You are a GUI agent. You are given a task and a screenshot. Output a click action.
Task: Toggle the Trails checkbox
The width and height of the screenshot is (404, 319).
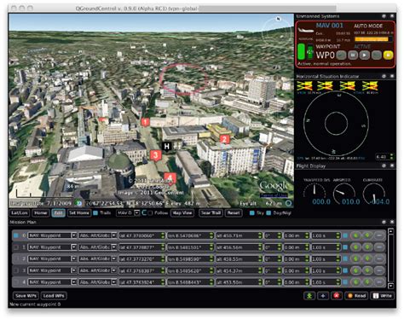click(95, 213)
